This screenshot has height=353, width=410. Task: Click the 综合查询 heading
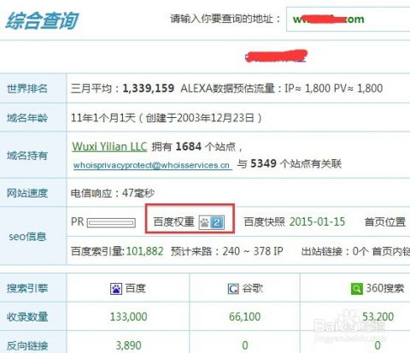click(42, 21)
